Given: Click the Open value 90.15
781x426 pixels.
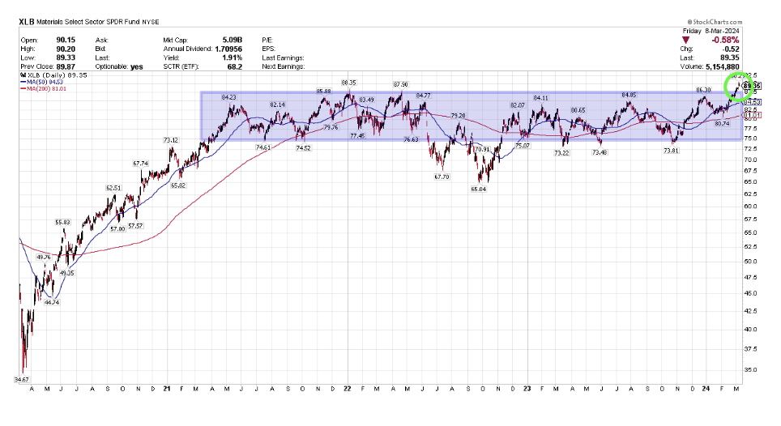Looking at the screenshot, I should point(66,40).
